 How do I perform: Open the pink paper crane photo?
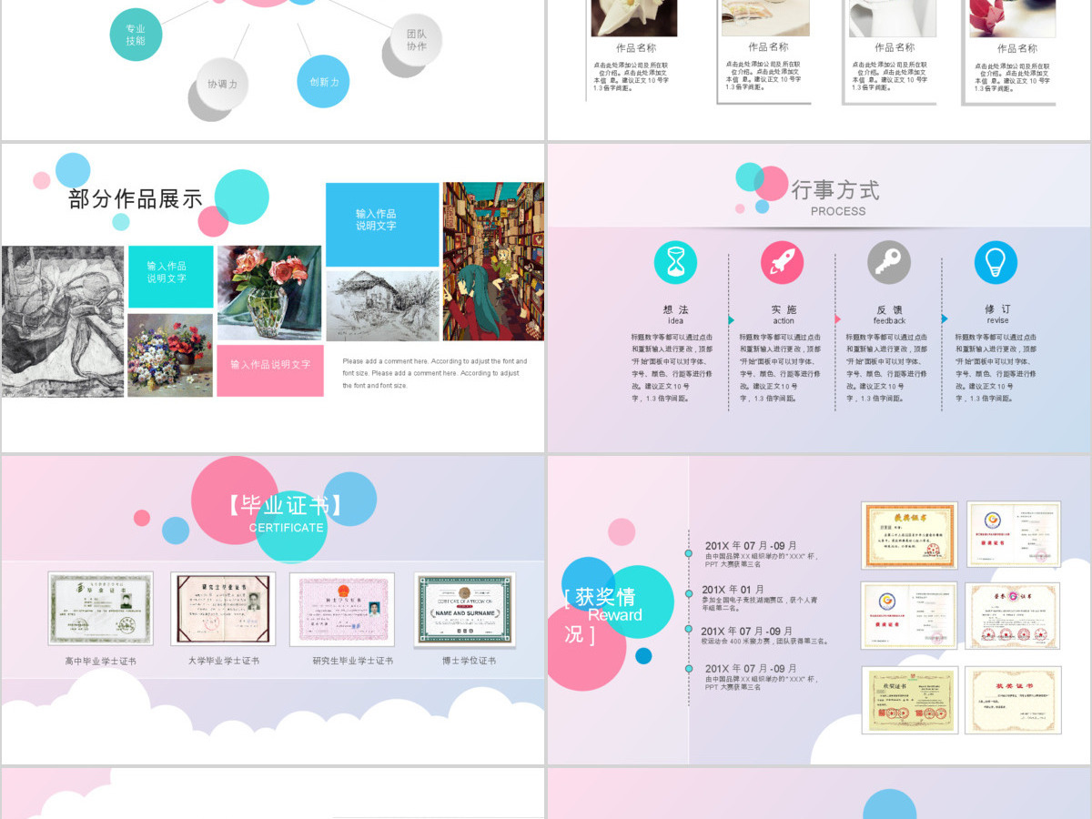1012,18
